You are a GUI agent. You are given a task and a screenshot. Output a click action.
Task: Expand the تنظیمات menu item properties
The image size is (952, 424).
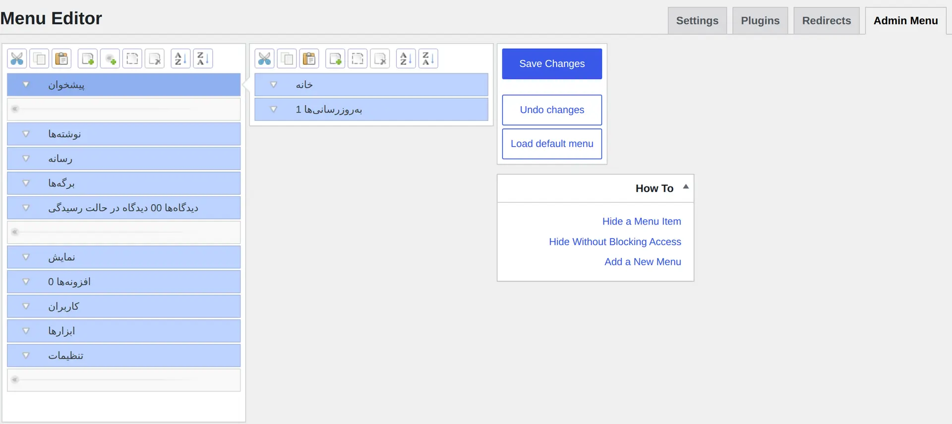[x=26, y=356]
